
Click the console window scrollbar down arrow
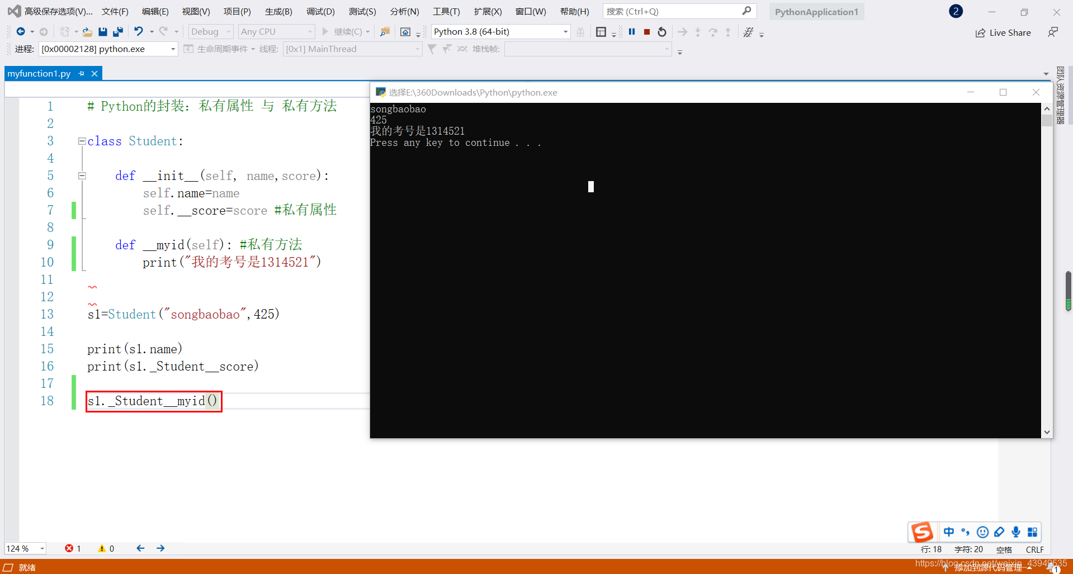click(x=1047, y=432)
